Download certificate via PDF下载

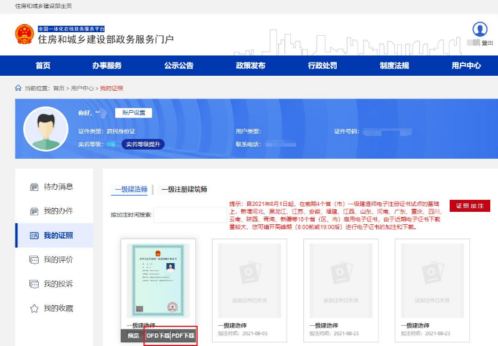183,336
